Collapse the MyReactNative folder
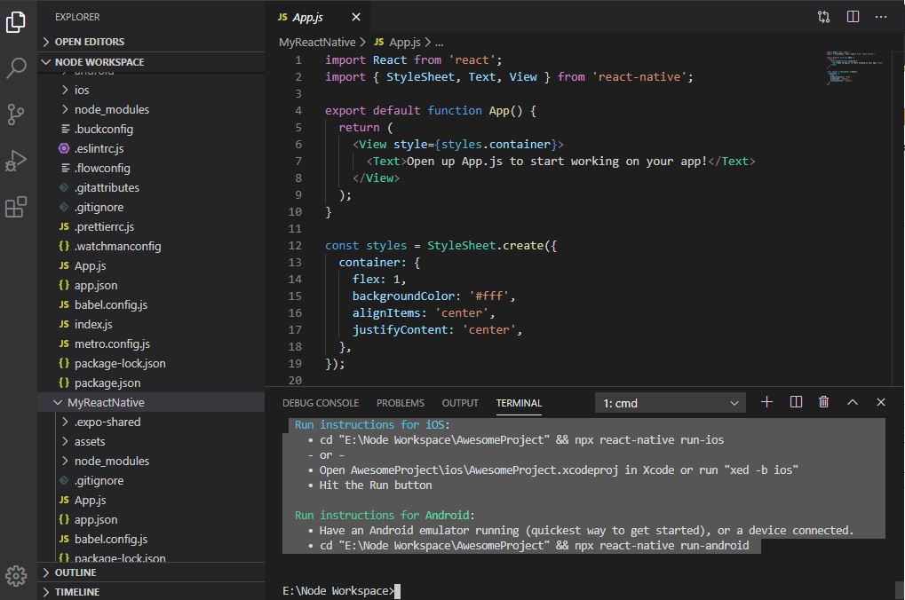 [x=151, y=403]
